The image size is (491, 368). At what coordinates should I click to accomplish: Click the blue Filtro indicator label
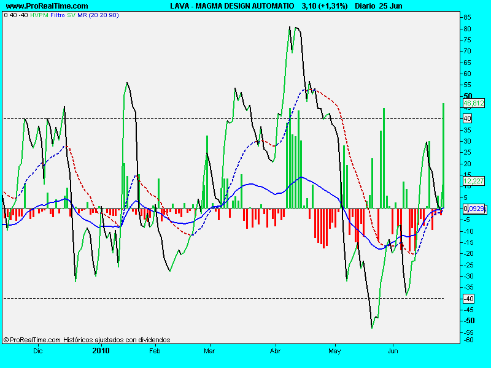pos(58,15)
